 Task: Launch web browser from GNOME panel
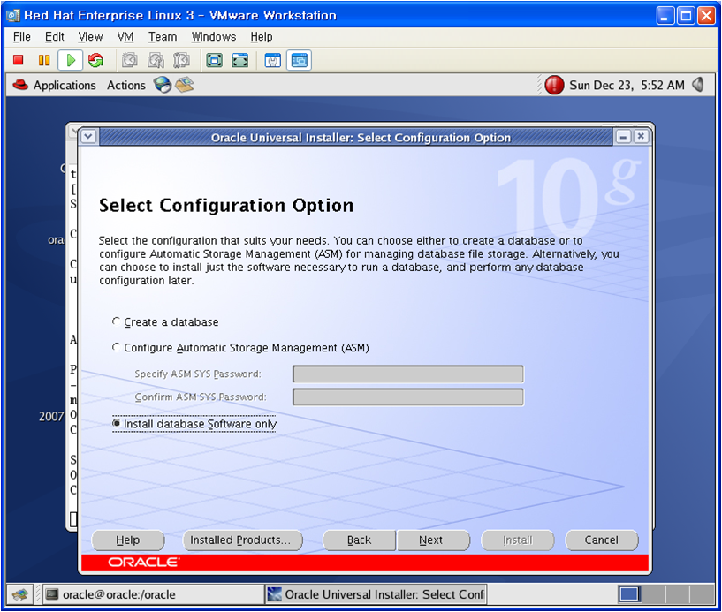coord(163,85)
